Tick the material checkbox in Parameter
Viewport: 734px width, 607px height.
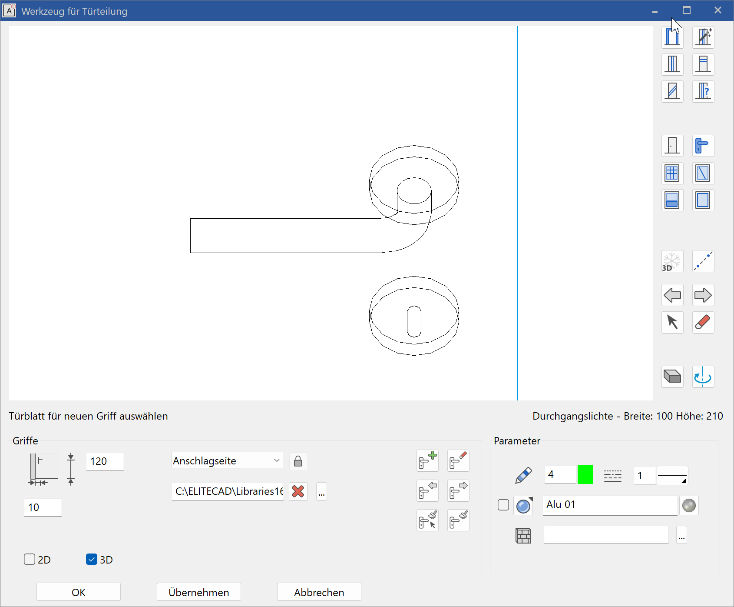[503, 505]
